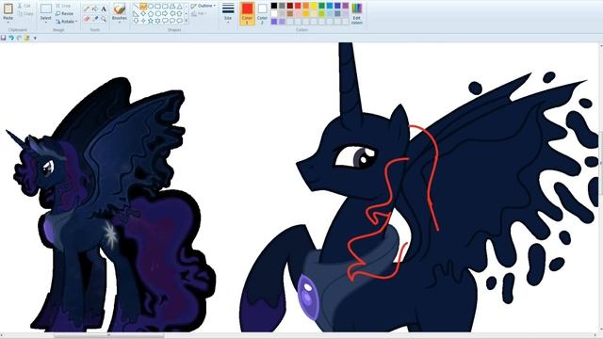The image size is (603, 339).
Task: Select the Left arrow shape
Action: [172, 13]
